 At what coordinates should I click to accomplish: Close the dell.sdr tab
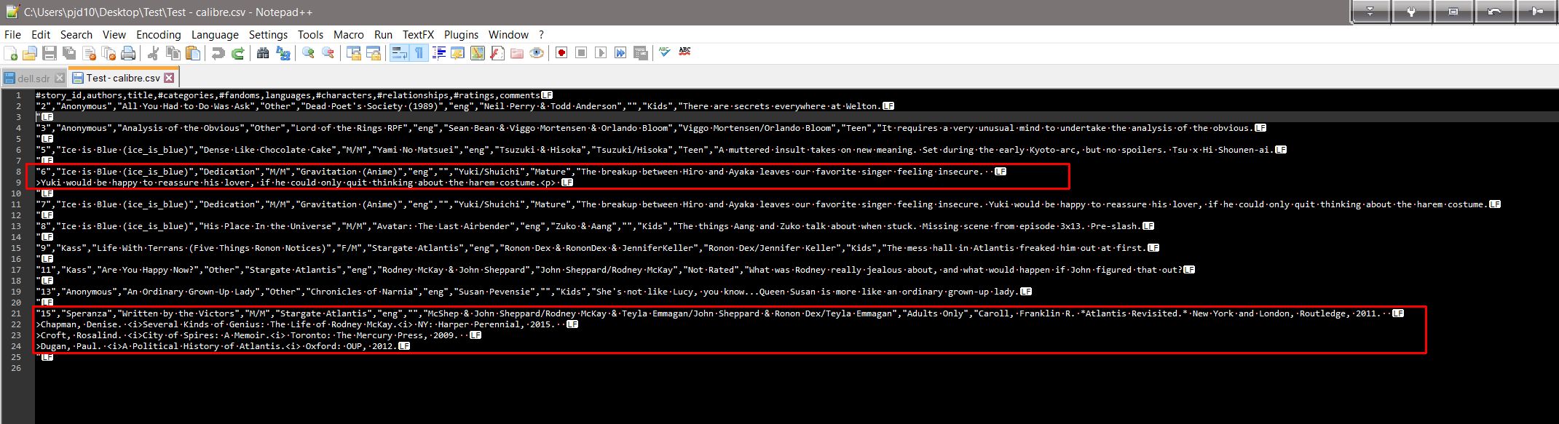pos(60,78)
